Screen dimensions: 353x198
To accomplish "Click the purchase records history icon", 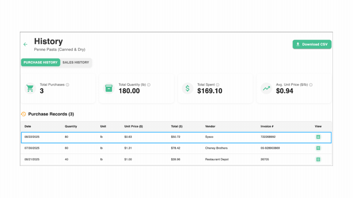I will [x=24, y=114].
